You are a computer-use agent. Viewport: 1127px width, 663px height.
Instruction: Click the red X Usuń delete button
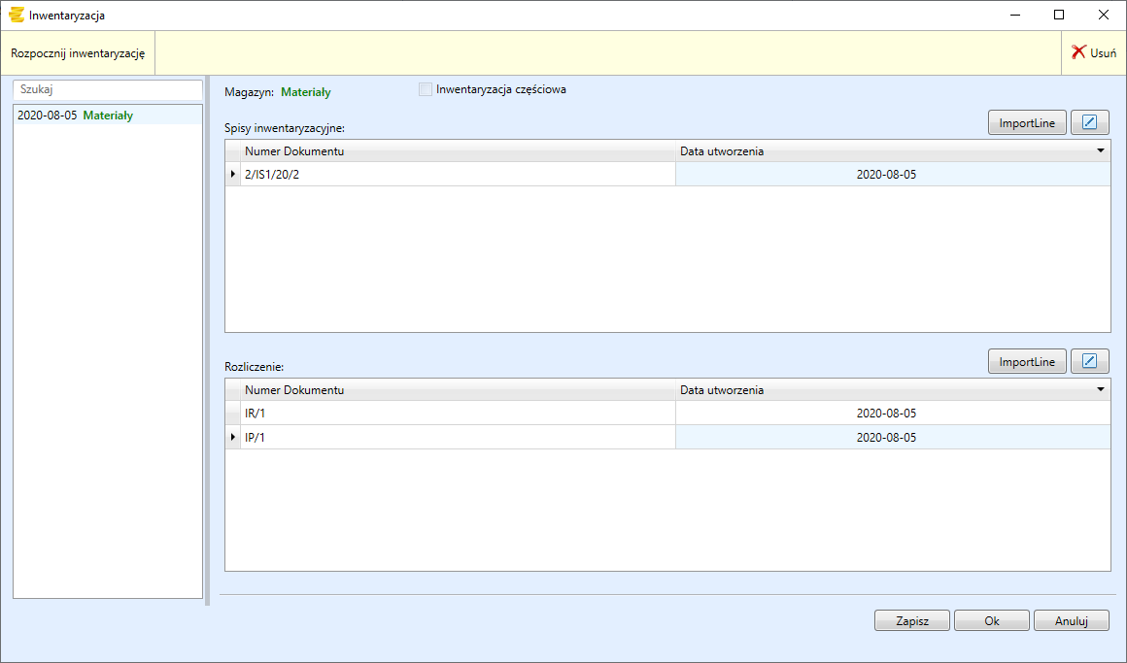pos(1093,53)
